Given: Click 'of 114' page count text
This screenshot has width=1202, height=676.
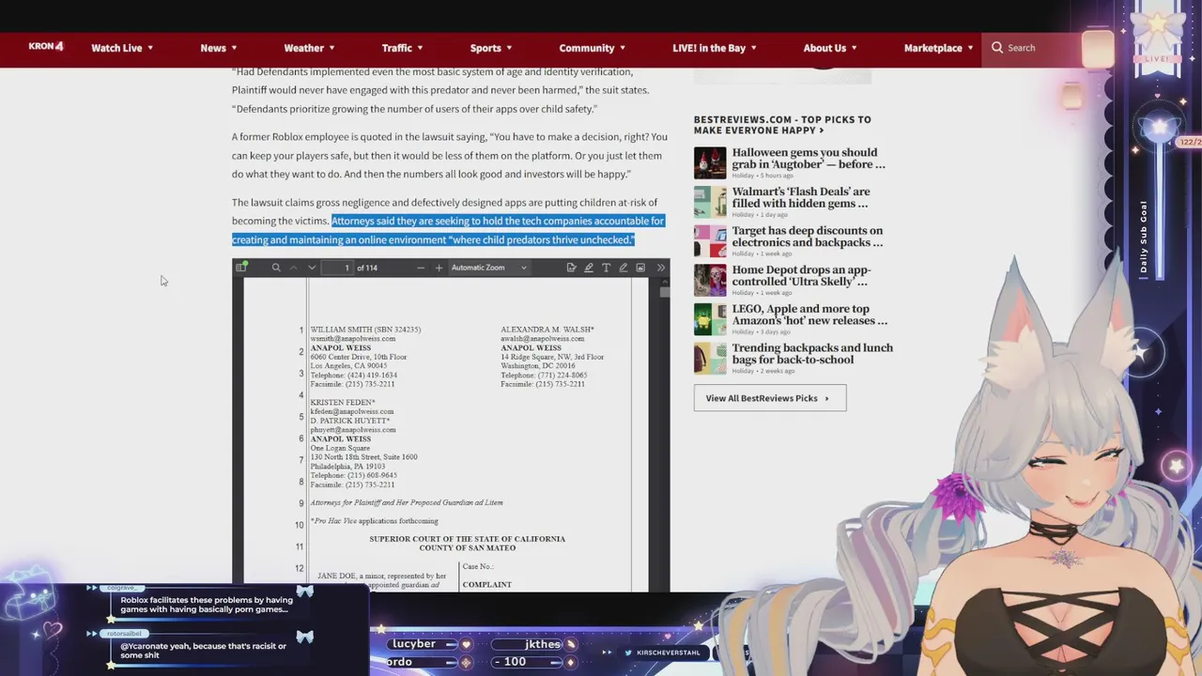Looking at the screenshot, I should [x=367, y=268].
